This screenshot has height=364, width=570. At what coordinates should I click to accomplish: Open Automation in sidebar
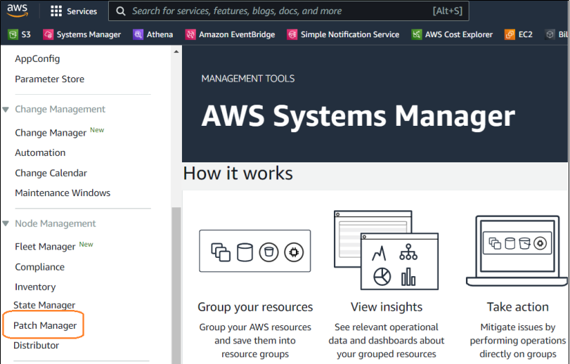tap(40, 152)
